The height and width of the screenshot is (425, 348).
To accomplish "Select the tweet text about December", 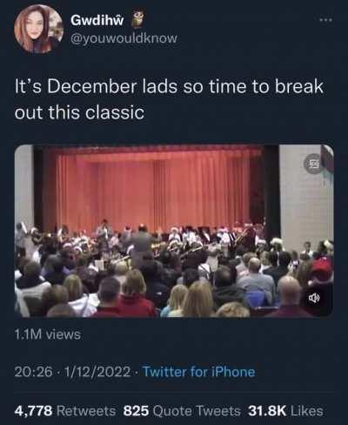I will coord(169,99).
